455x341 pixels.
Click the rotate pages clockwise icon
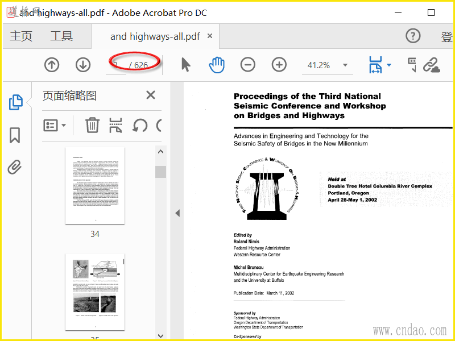159,126
